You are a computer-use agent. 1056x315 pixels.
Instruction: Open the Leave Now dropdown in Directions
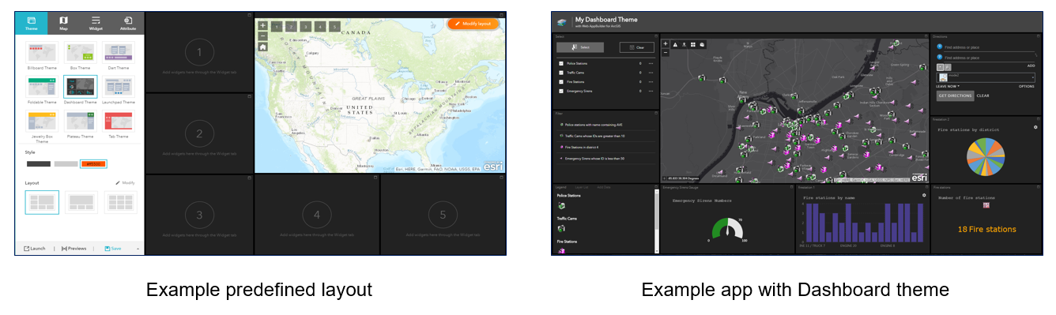tap(948, 85)
